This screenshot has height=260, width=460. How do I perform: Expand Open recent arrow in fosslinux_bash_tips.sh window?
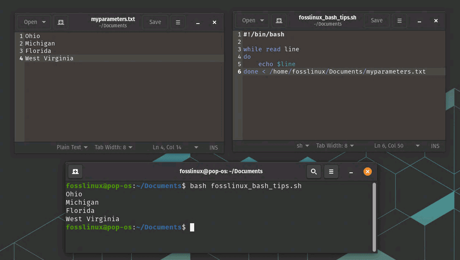262,21
